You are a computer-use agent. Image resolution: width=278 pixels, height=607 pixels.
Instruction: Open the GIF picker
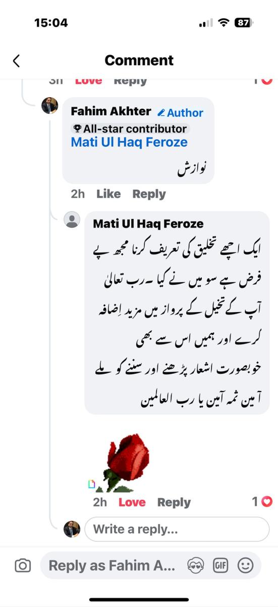point(220,566)
